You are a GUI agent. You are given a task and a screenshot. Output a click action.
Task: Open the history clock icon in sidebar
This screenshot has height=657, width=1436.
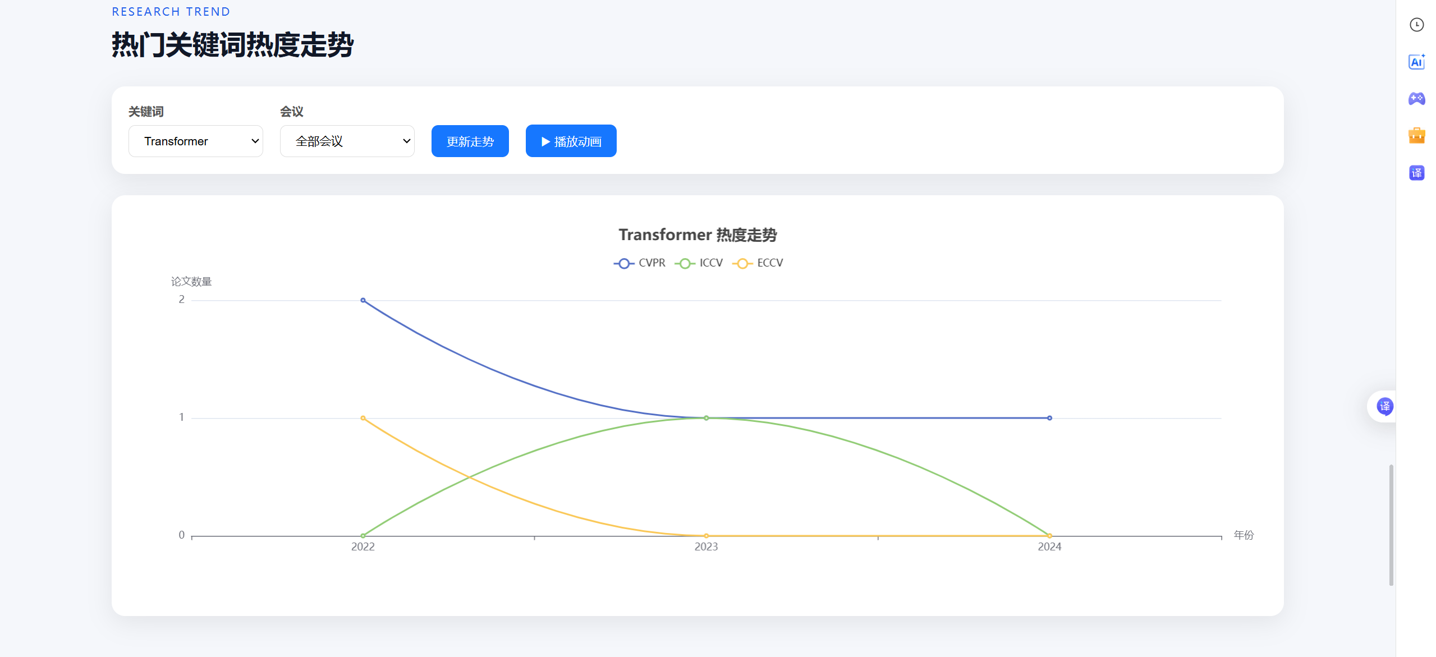[x=1416, y=25]
